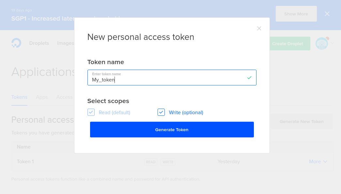Select the Token 1 row name
Screen dimensions: 341x194
pos(25,162)
